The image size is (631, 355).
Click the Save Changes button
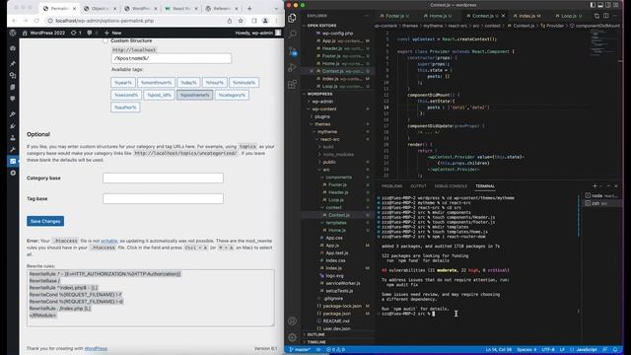[x=45, y=221]
